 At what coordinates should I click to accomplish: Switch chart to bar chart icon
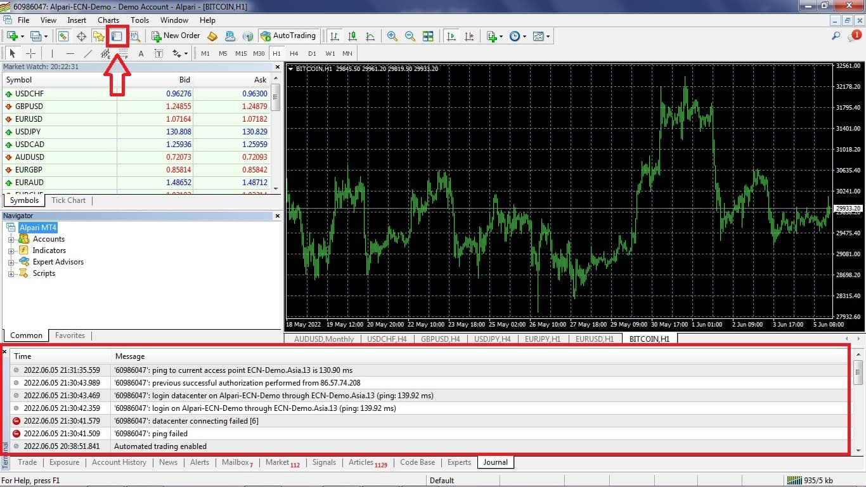(x=334, y=36)
